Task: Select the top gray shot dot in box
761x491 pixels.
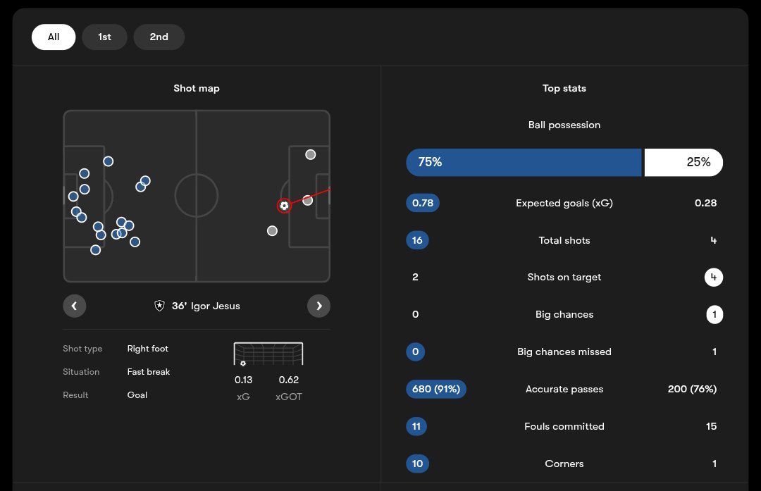Action: (x=311, y=154)
